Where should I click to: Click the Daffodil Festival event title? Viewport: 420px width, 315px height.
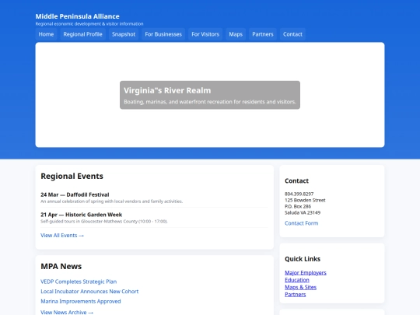(75, 194)
